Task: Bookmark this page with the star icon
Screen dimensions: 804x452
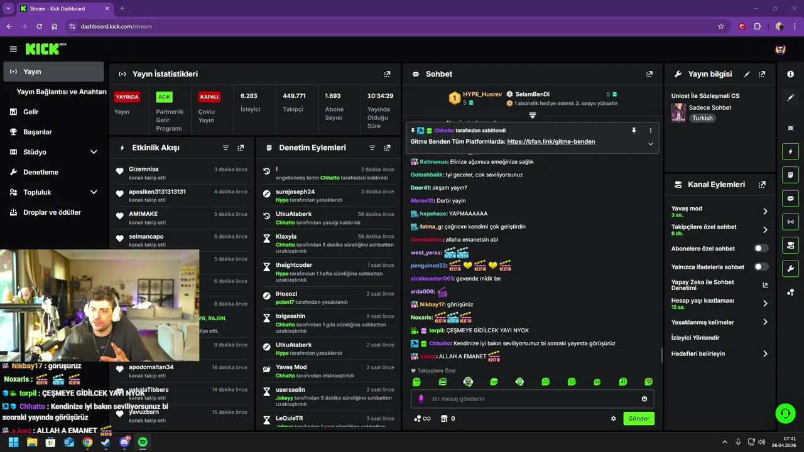Action: pos(721,26)
